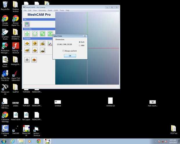Select the green scale geometry tool
Viewport: 180px width, 144px height.
point(43,34)
